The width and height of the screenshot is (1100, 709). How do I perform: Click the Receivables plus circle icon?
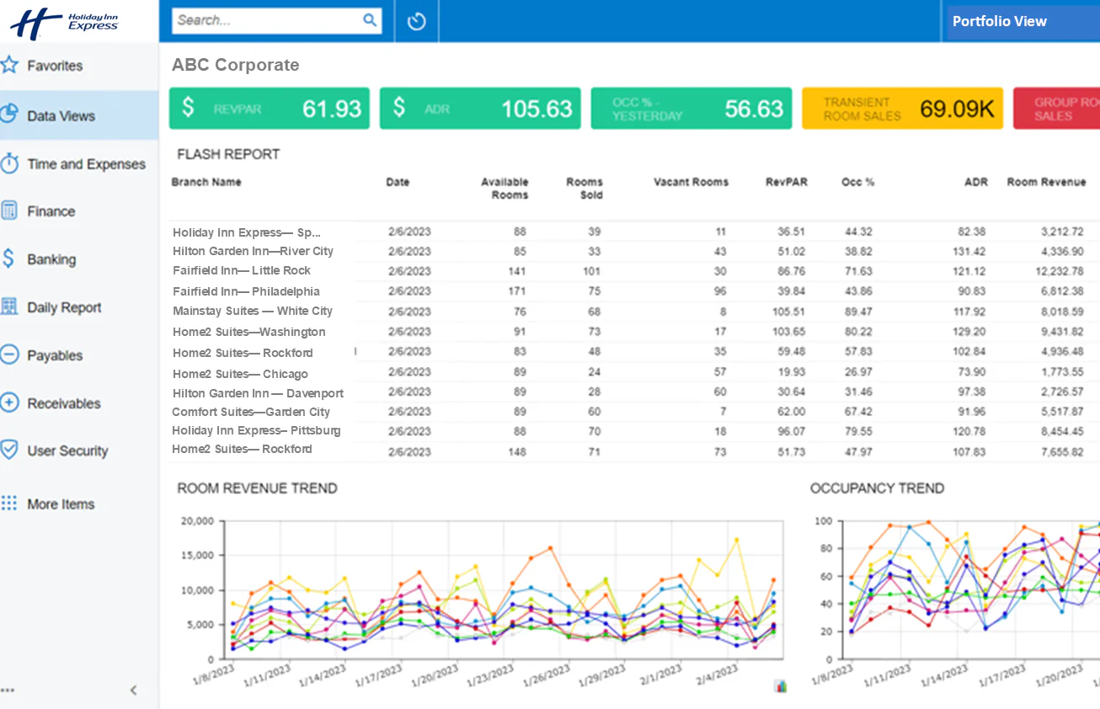[x=9, y=402]
